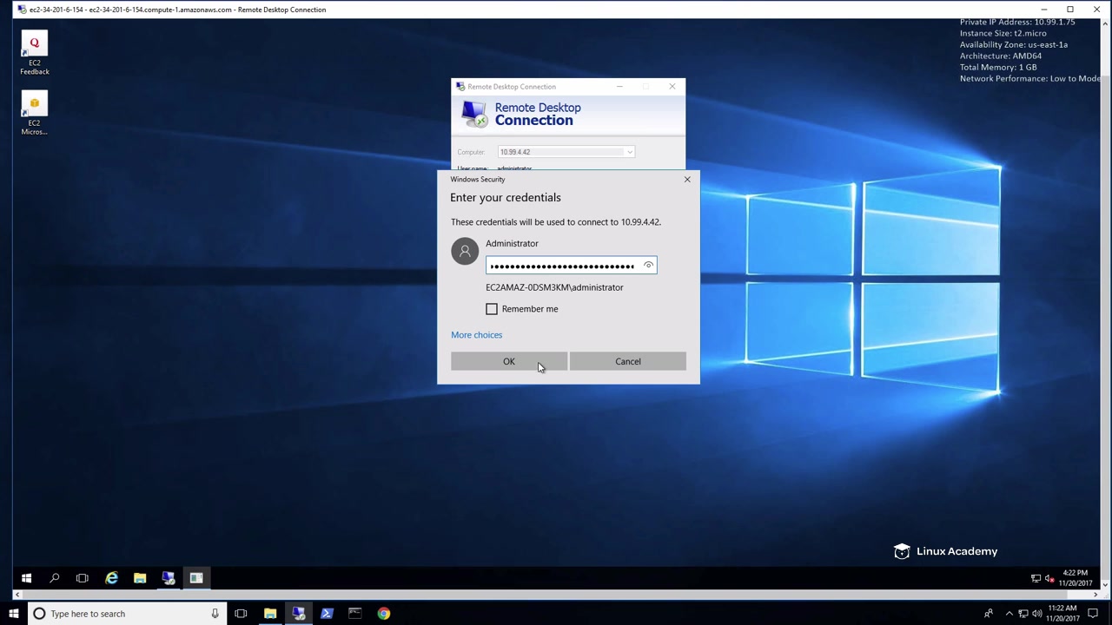Image resolution: width=1112 pixels, height=625 pixels.
Task: Expand the Computer address dropdown
Action: click(x=629, y=152)
